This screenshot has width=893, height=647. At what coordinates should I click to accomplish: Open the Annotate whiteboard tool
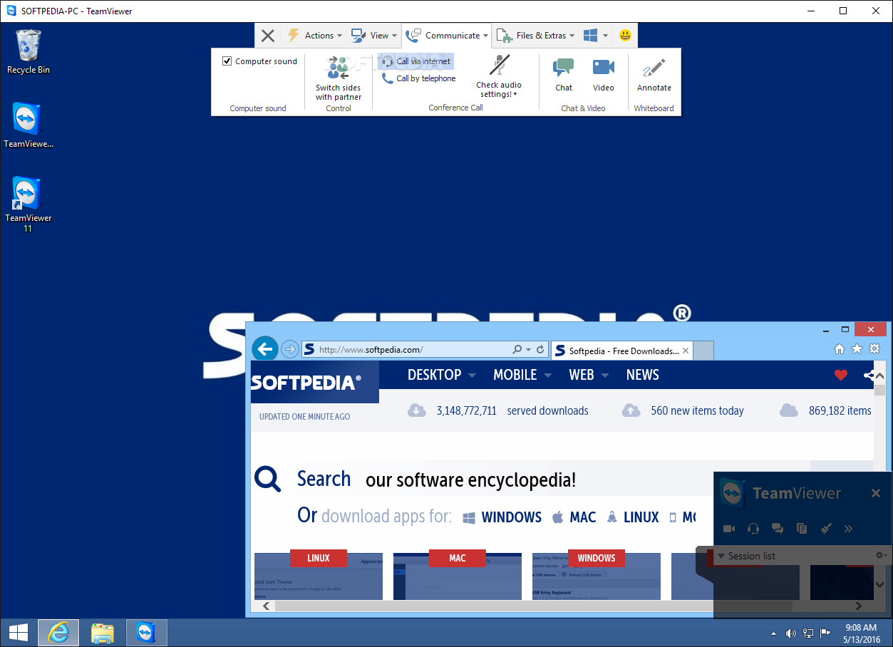654,74
